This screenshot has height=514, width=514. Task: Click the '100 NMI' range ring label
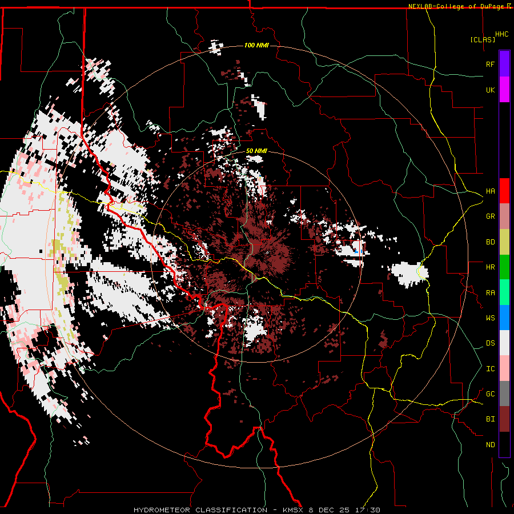pyautogui.click(x=256, y=45)
